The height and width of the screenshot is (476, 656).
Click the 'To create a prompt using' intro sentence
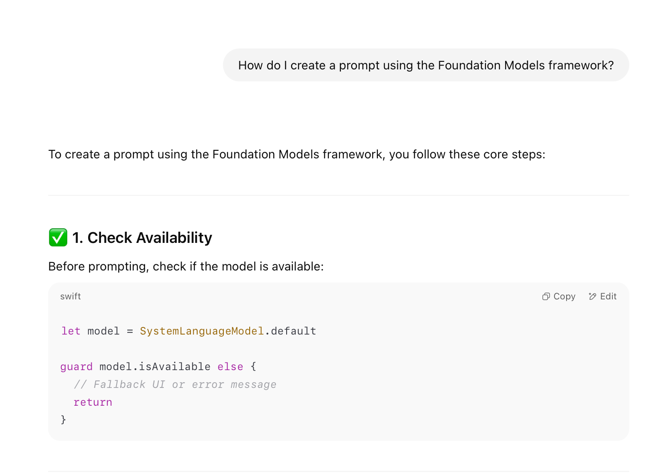click(297, 154)
